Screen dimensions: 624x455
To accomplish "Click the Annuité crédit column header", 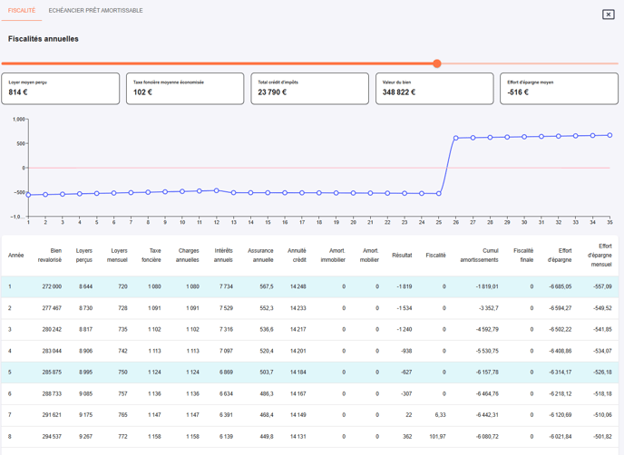I will click(x=297, y=256).
